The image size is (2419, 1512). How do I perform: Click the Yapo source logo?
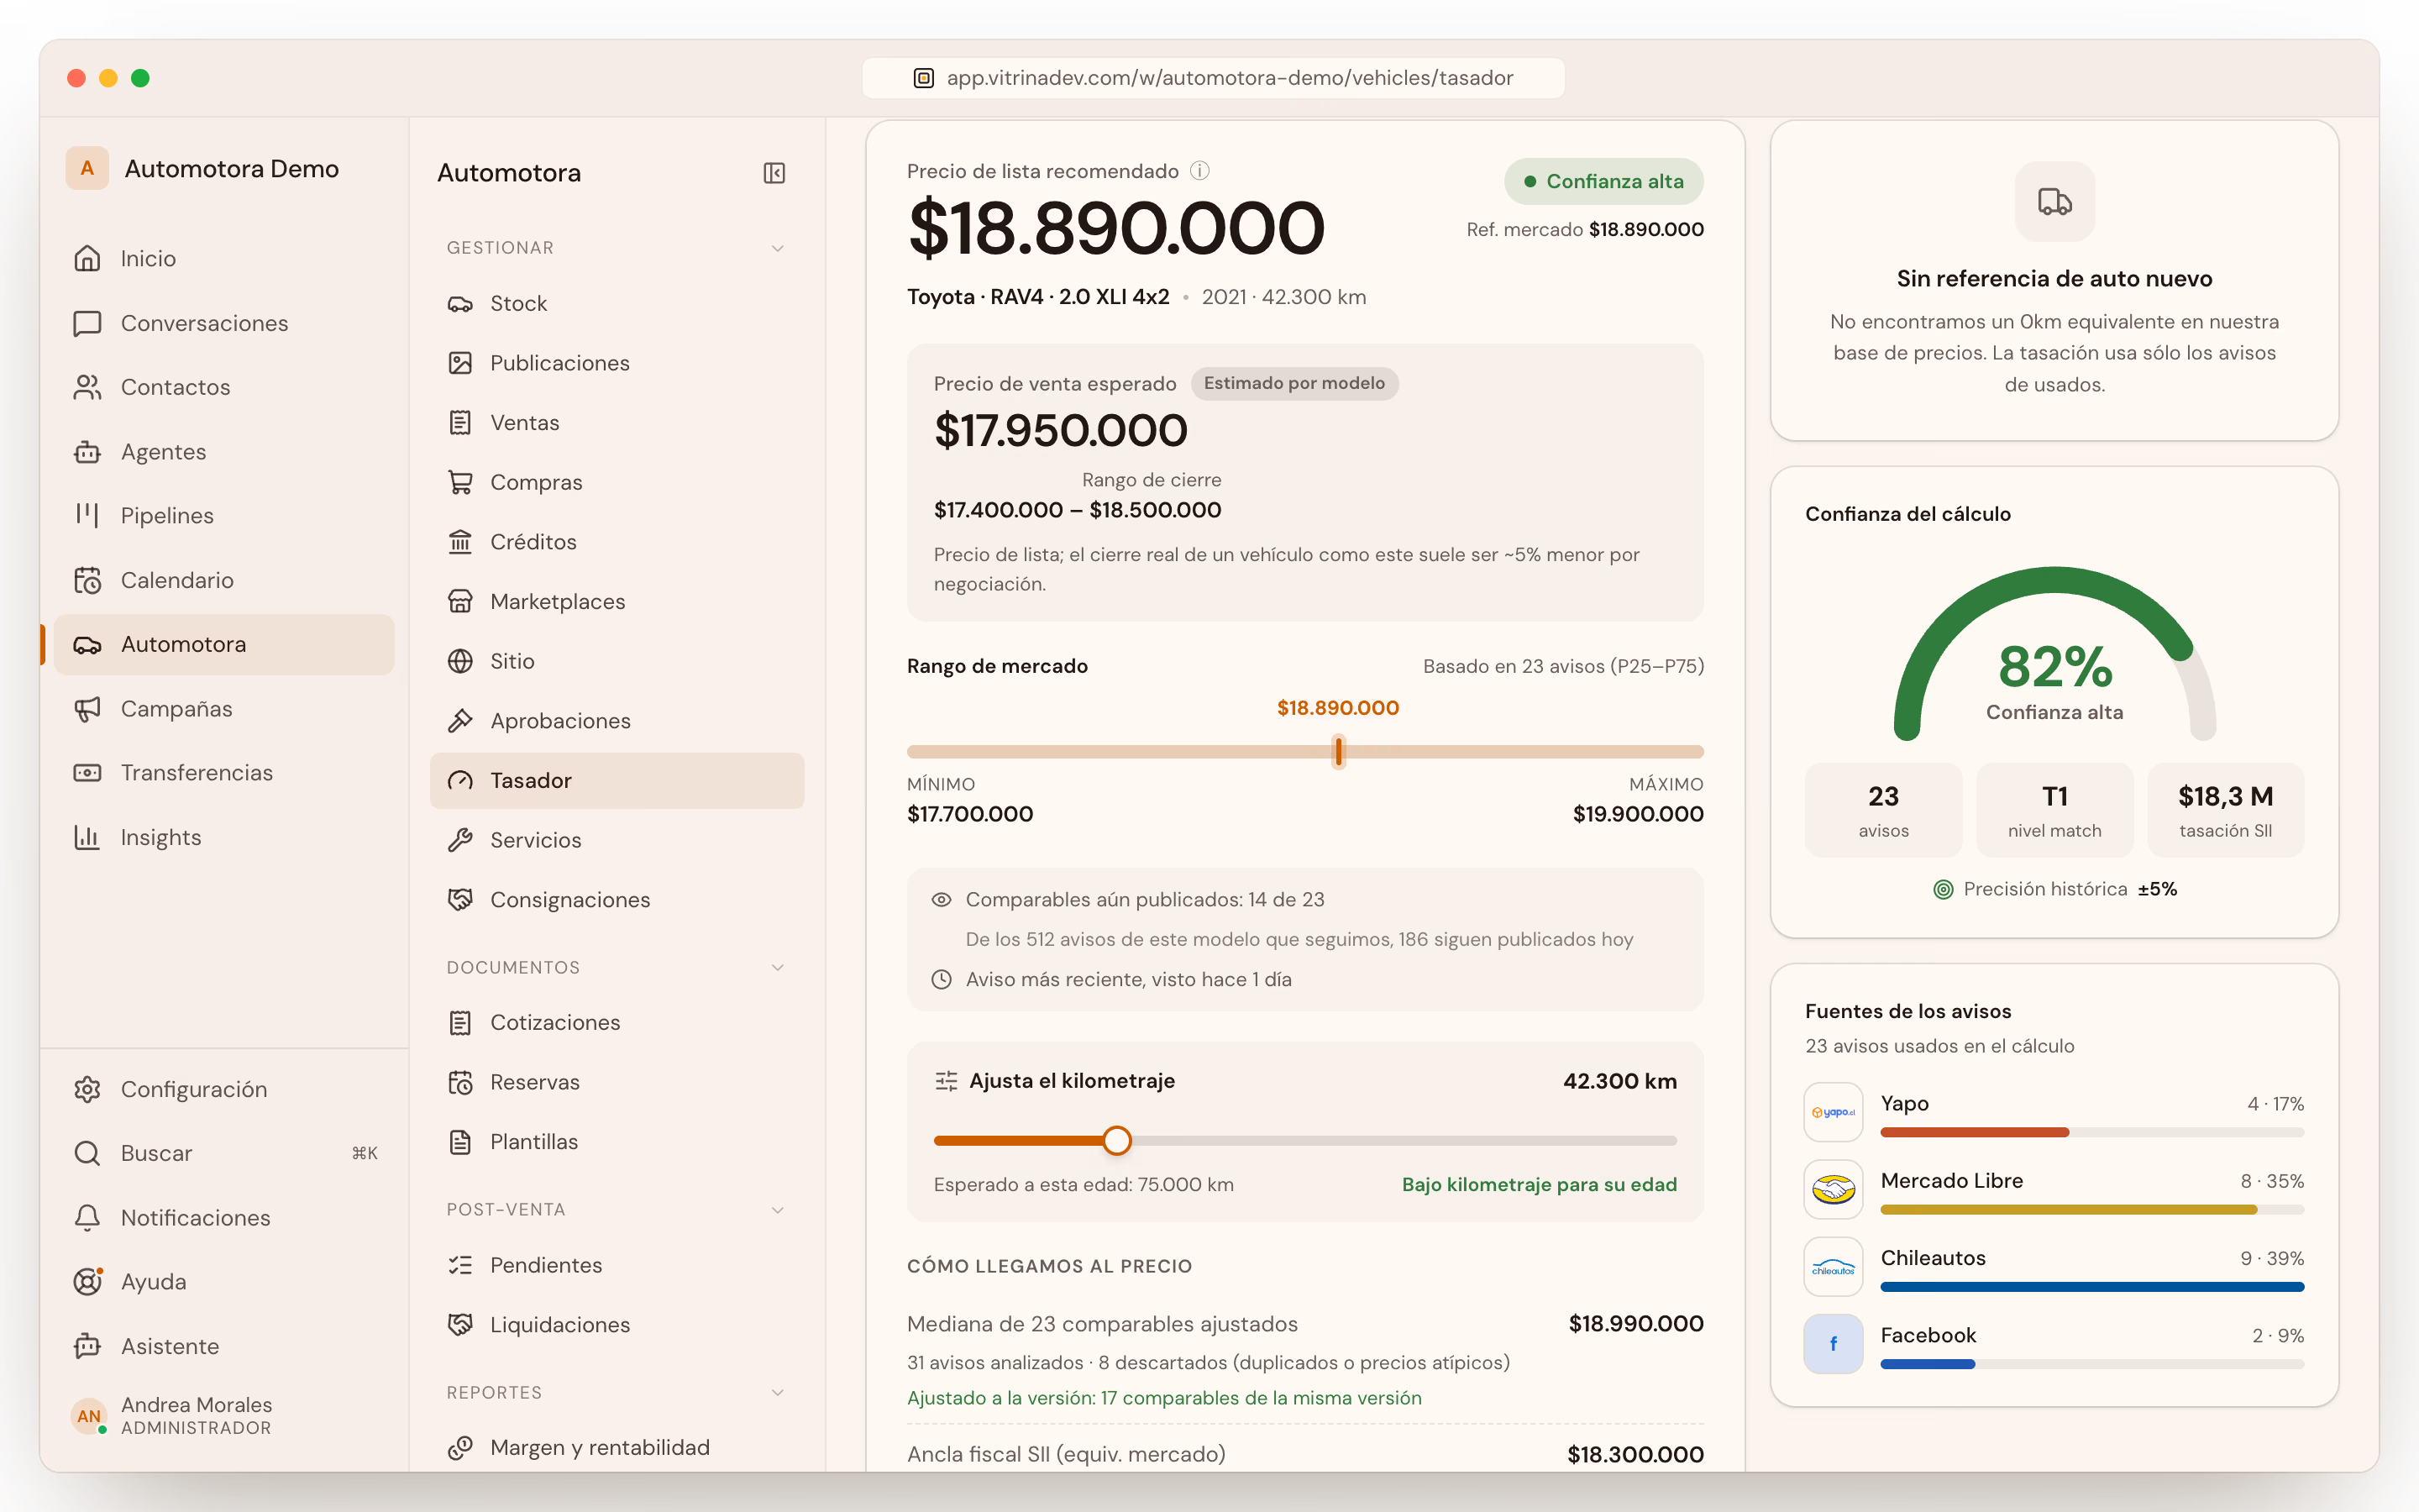pyautogui.click(x=1834, y=1112)
